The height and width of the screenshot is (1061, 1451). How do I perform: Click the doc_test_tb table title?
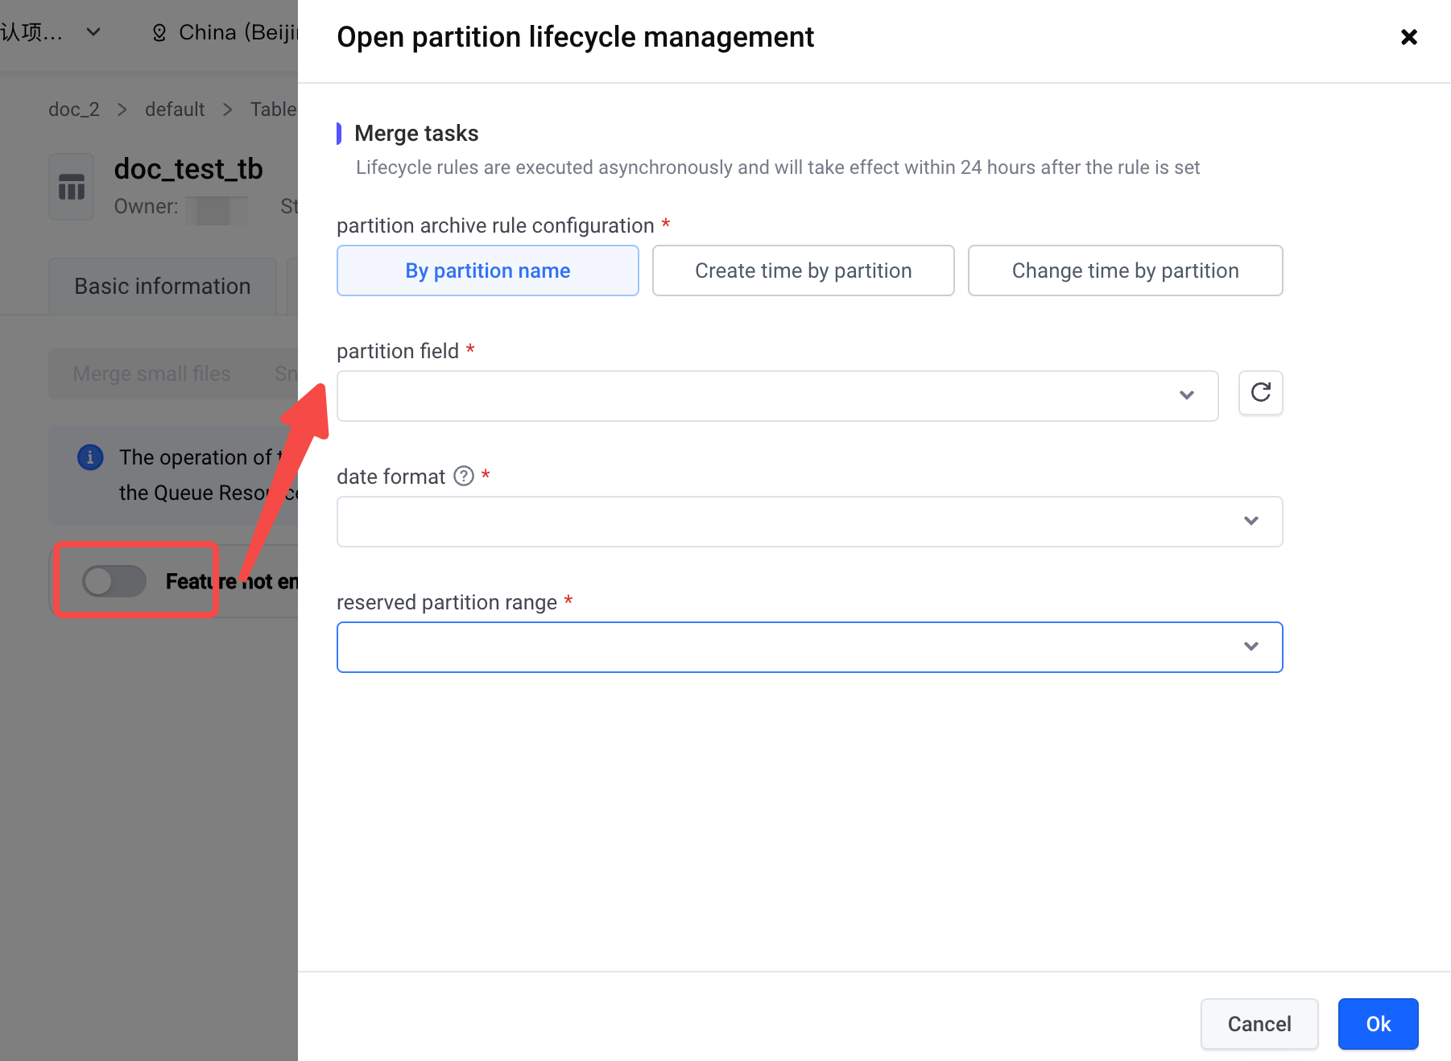(x=188, y=169)
